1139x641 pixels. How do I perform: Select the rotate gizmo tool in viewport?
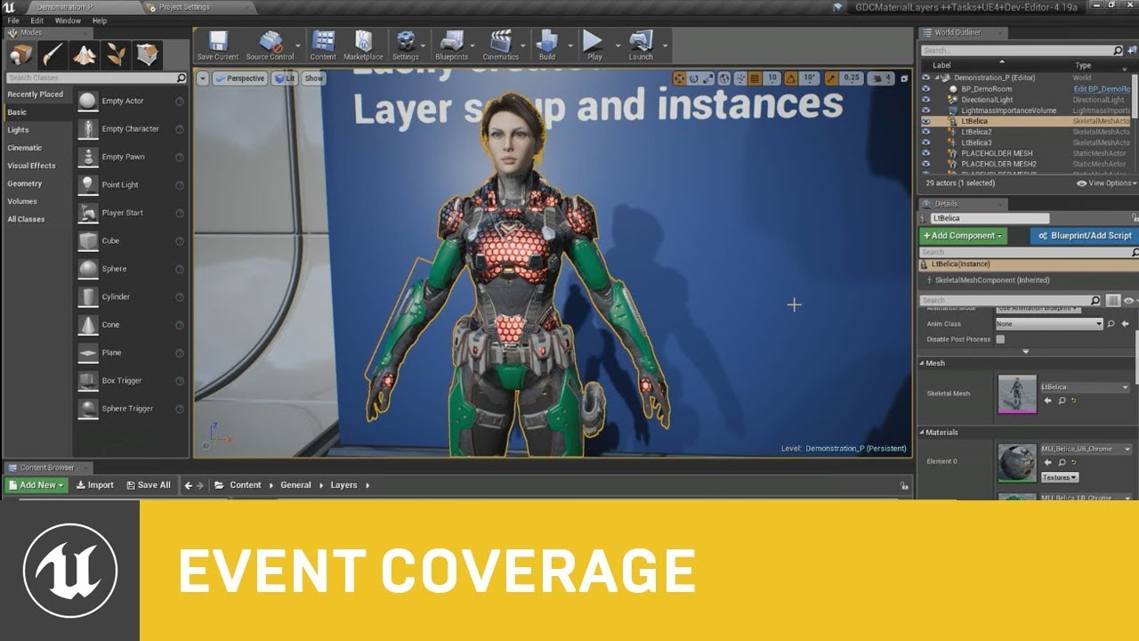(x=695, y=78)
